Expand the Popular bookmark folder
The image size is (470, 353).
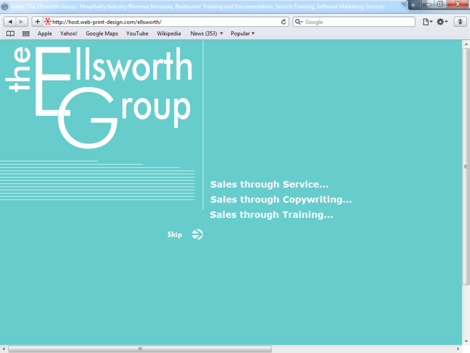coord(243,34)
